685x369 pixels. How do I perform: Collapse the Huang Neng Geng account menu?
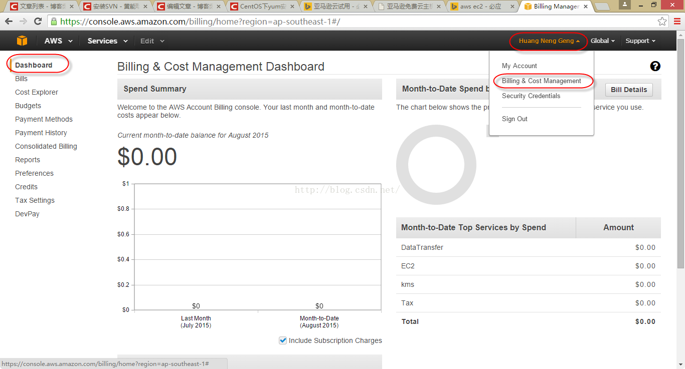point(549,41)
